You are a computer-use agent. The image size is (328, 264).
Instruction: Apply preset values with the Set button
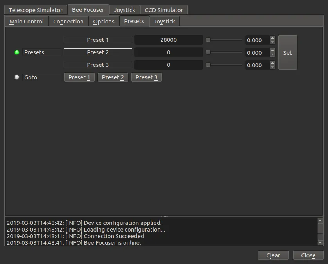click(288, 52)
